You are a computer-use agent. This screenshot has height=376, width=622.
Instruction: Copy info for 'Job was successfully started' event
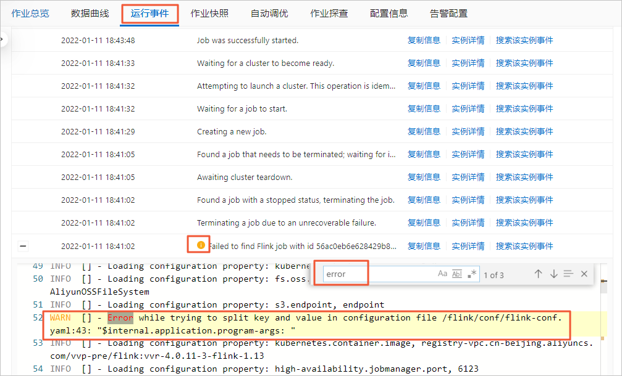[x=424, y=40]
